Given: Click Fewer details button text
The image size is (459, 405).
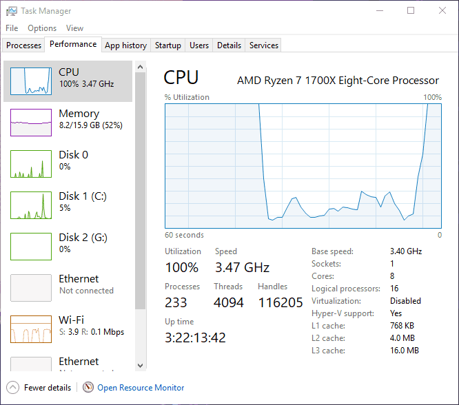Looking at the screenshot, I should [48, 388].
